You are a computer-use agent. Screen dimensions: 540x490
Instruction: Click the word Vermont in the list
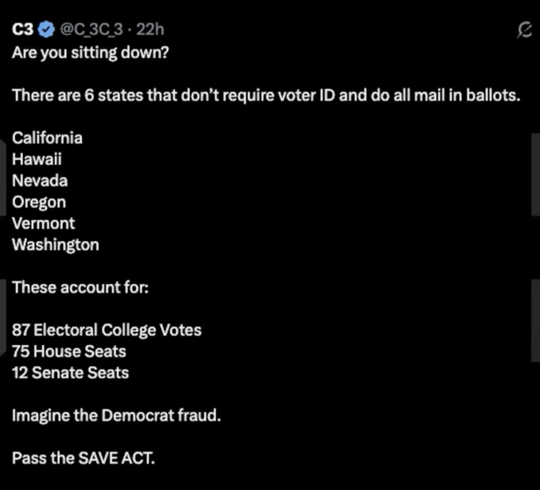44,223
